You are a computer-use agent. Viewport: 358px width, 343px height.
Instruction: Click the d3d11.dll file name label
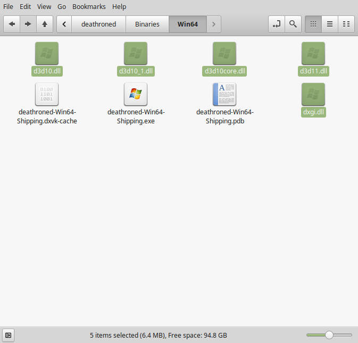pos(313,71)
